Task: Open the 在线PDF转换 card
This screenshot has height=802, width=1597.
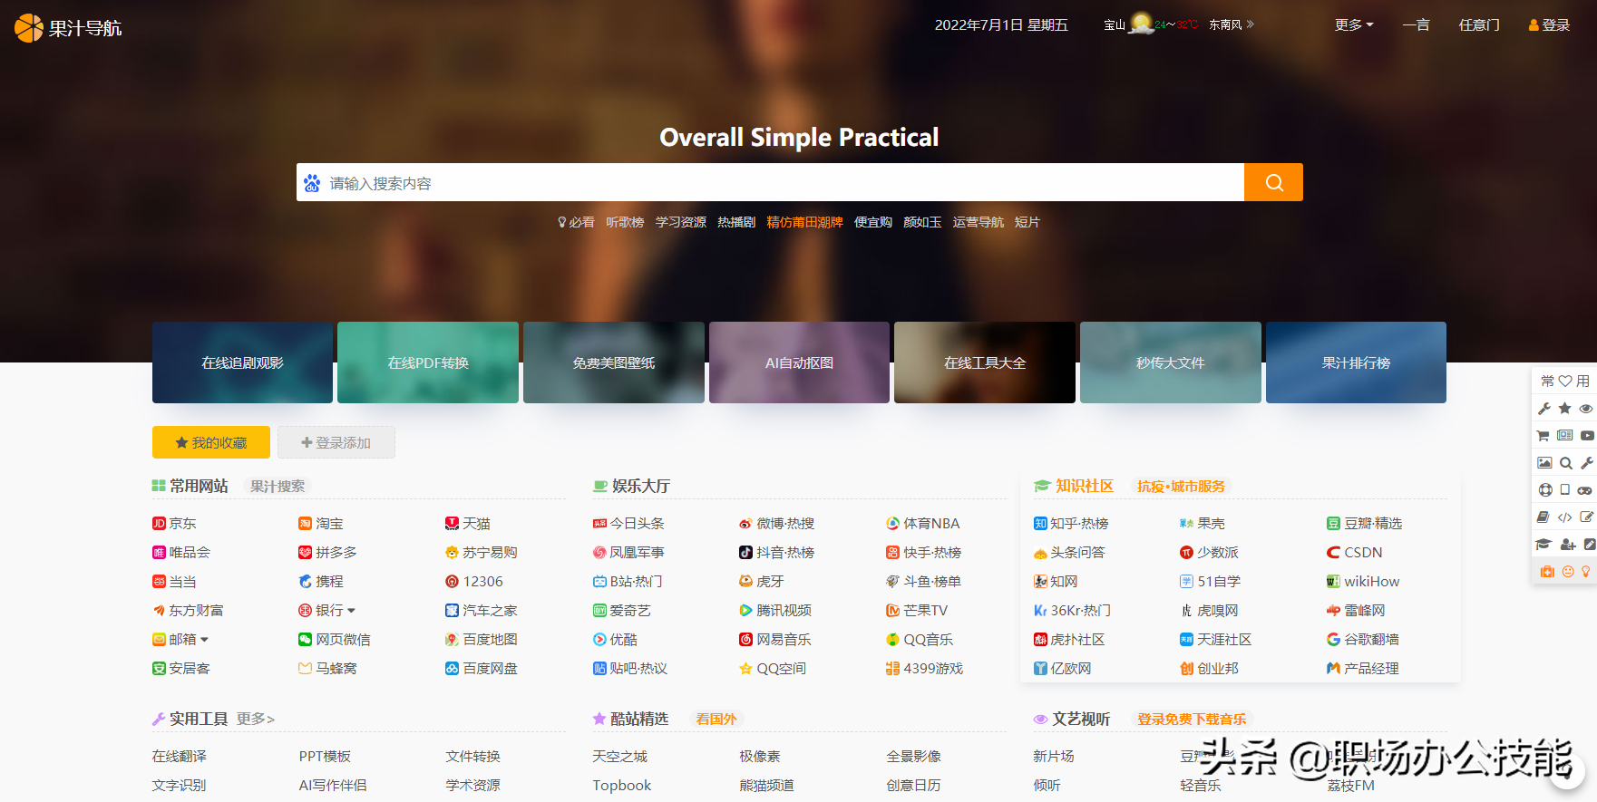Action: 428,362
